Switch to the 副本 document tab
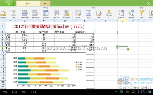This screenshot has width=153, height=95. 28,4
